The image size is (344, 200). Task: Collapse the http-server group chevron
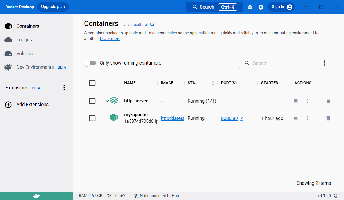tap(107, 101)
